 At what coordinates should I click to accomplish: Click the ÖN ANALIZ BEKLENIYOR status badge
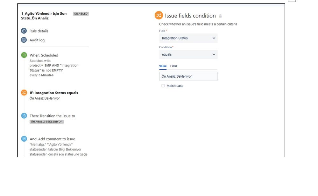pyautogui.click(x=47, y=122)
